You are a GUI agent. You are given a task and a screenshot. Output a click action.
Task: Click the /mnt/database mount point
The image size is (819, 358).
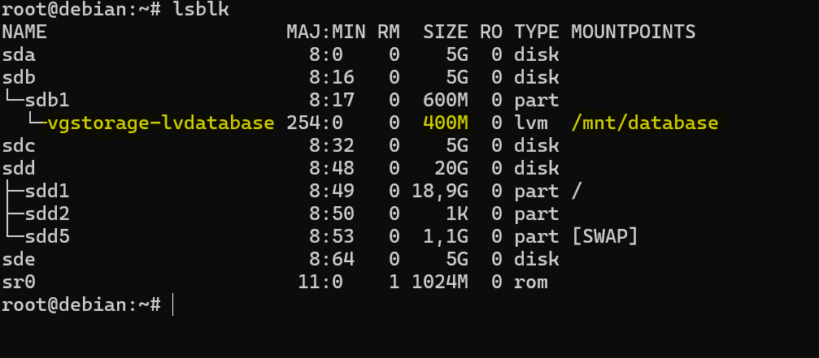[644, 123]
